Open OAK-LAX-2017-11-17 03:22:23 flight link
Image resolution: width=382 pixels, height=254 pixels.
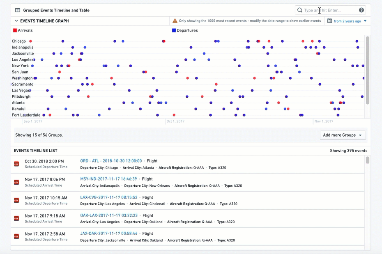109,215
